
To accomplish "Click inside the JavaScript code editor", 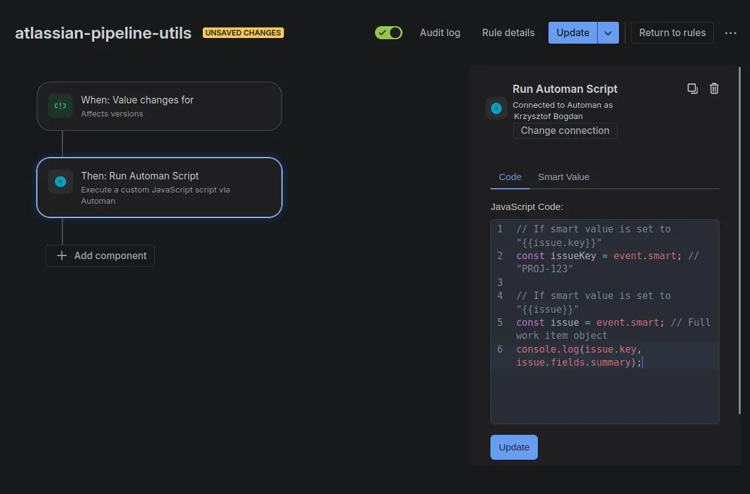I will point(604,392).
